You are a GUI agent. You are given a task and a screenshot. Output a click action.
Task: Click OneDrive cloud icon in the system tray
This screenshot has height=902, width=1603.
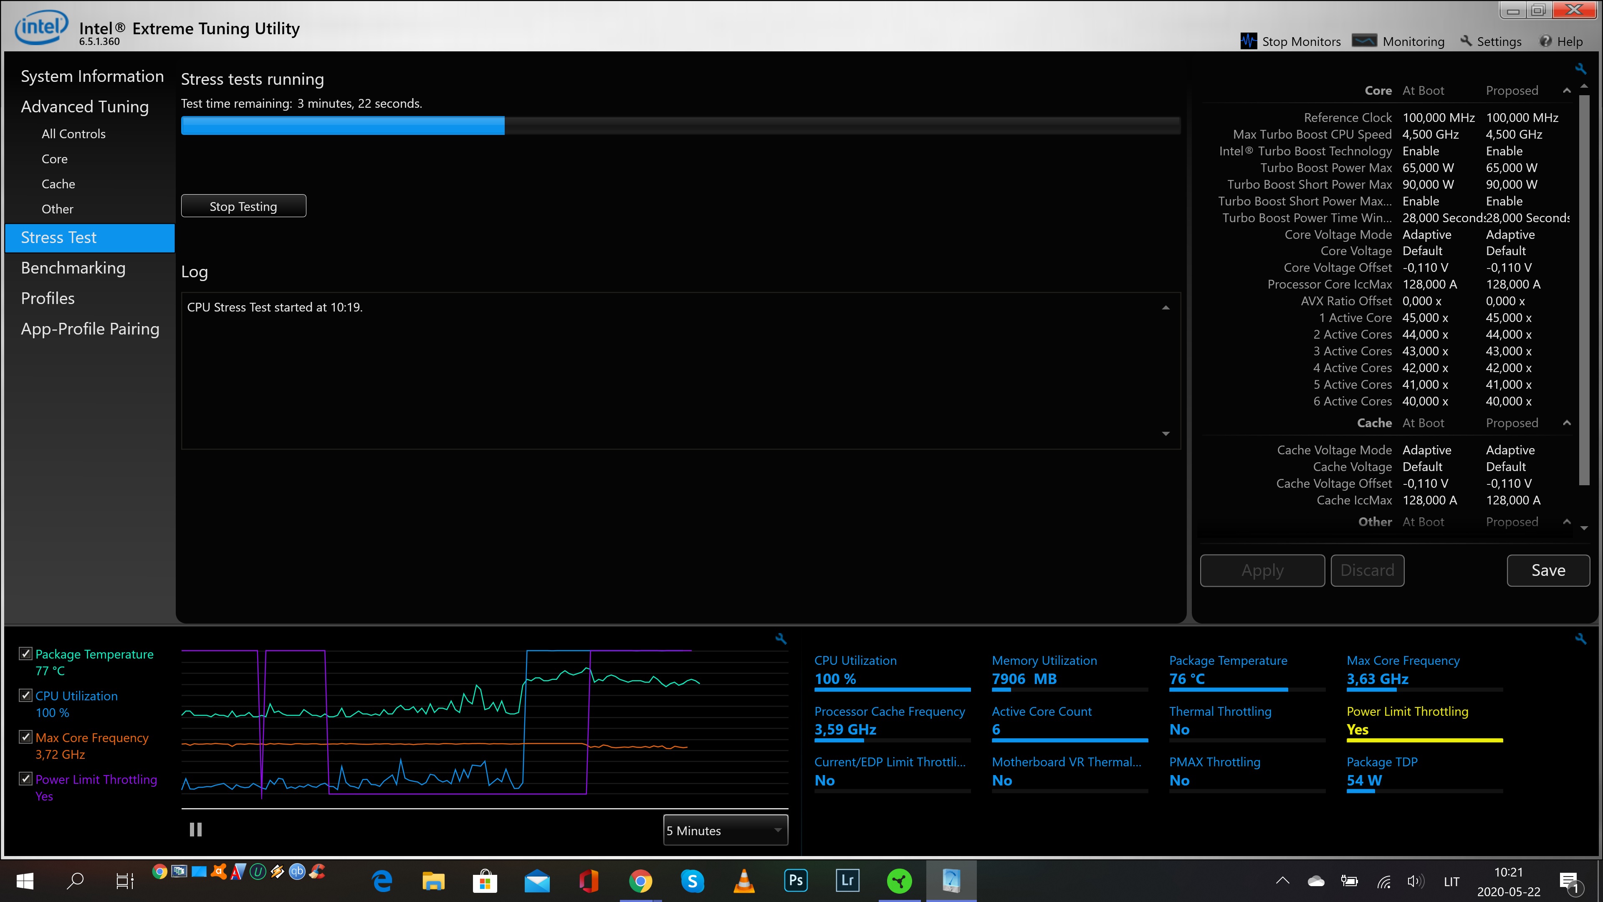point(1315,881)
